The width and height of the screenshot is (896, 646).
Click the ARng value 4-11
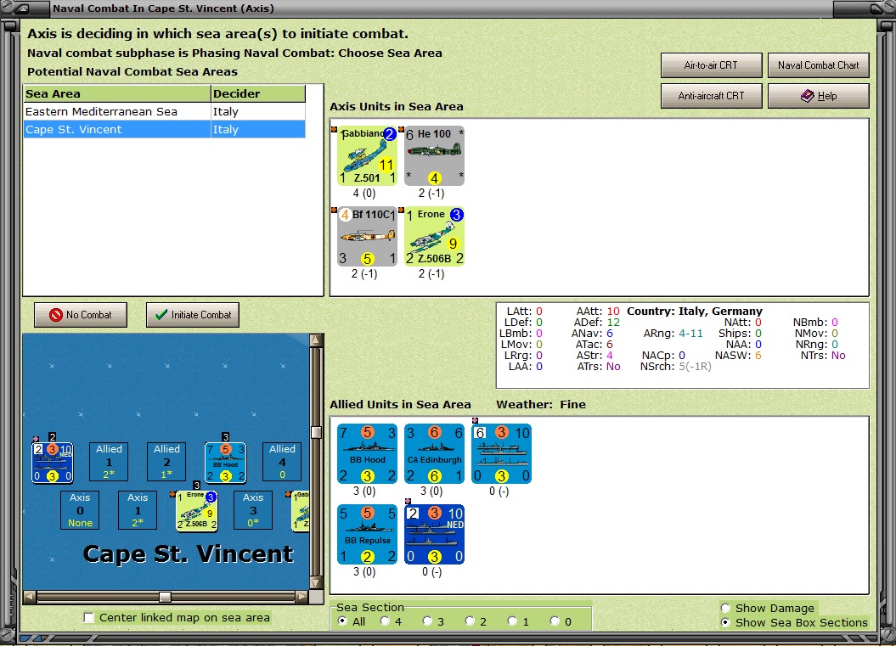click(690, 333)
